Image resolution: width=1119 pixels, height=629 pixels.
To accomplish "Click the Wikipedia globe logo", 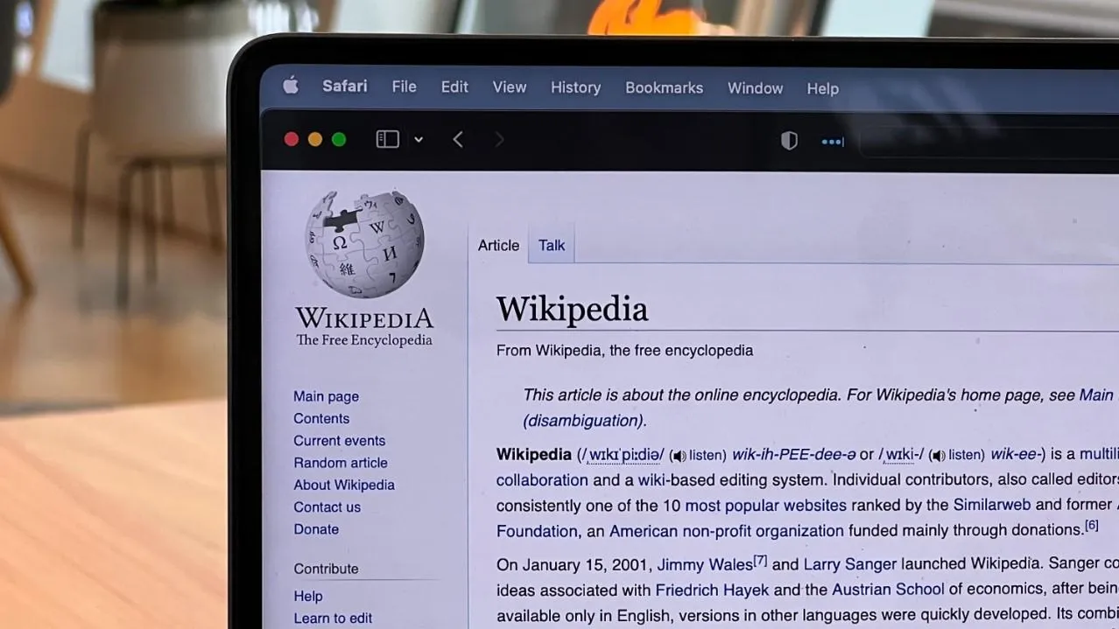I will (x=364, y=244).
